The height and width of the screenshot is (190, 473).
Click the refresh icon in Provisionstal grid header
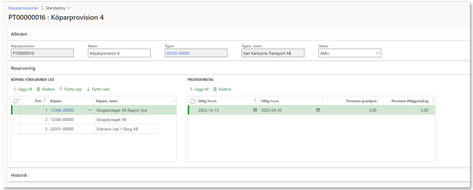coord(192,101)
